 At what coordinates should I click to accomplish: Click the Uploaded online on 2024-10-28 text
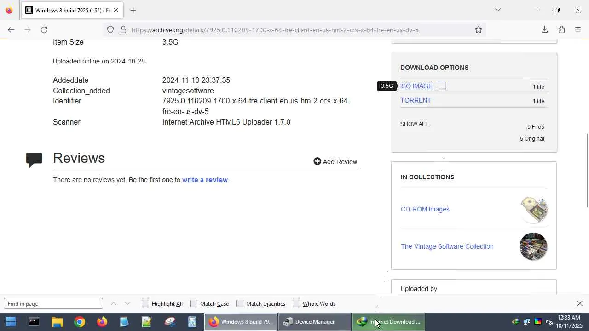98,61
